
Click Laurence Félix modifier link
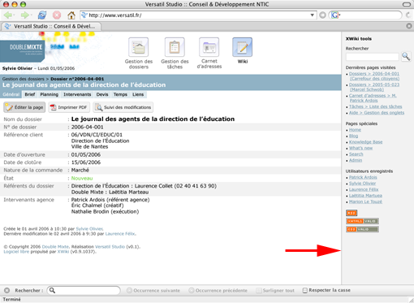tap(120, 234)
